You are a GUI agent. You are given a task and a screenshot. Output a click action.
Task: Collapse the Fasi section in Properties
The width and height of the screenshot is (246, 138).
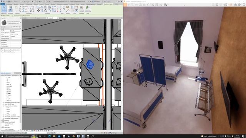[20, 48]
